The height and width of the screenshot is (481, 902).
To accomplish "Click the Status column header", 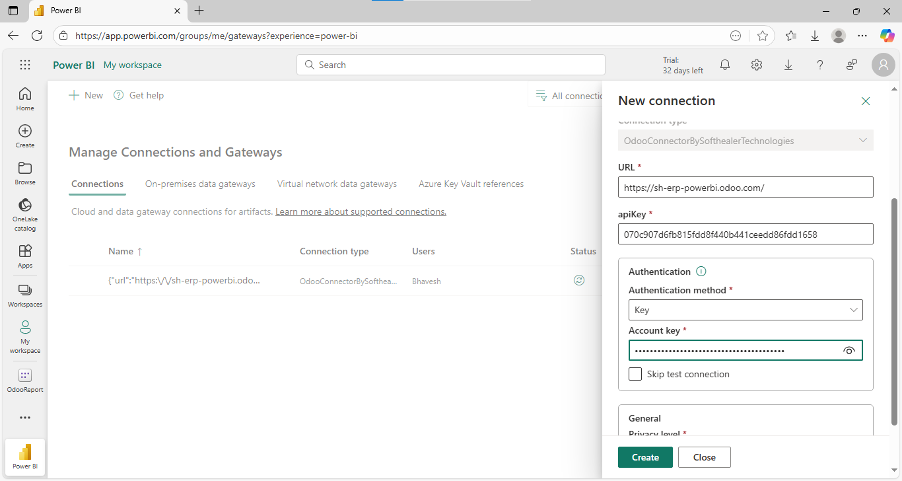I will [583, 251].
